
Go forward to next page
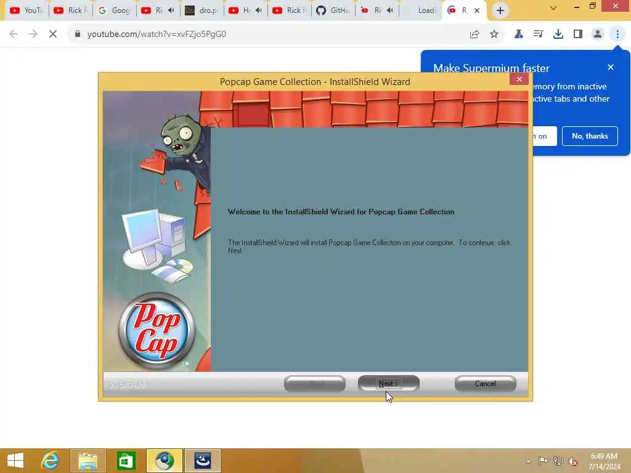33,34
